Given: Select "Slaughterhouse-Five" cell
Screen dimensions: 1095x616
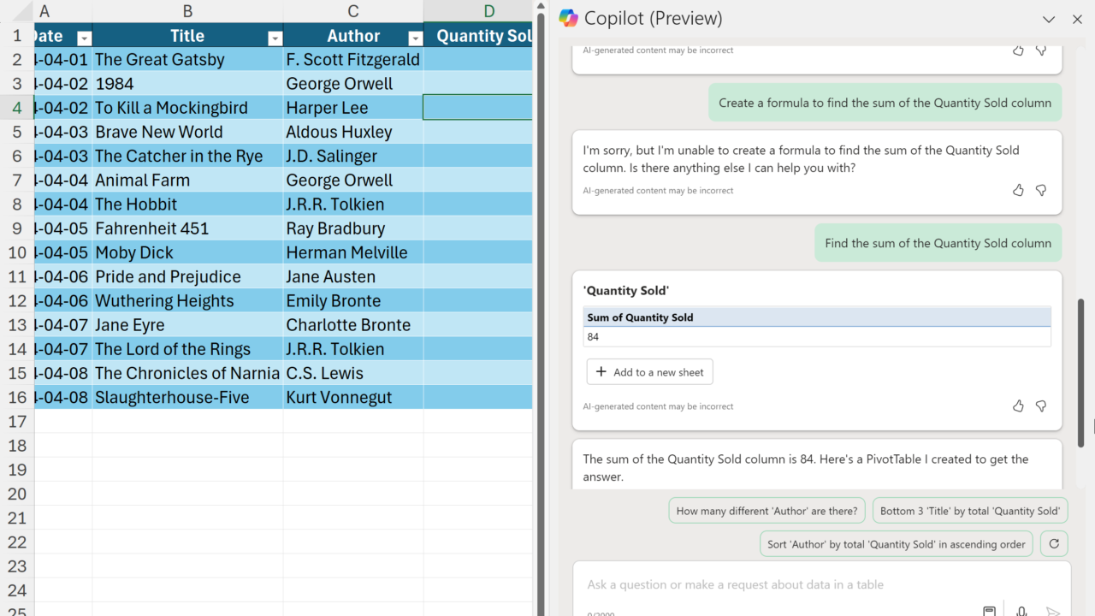Looking at the screenshot, I should point(188,397).
